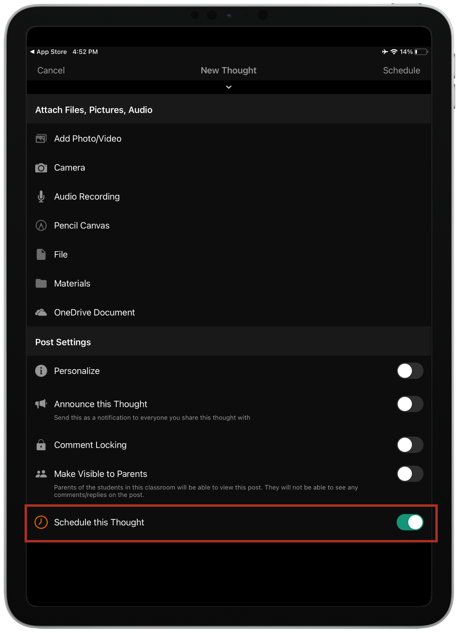Viewport: 458px width, 633px height.
Task: Open the Camera icon to take a photo
Action: point(41,168)
